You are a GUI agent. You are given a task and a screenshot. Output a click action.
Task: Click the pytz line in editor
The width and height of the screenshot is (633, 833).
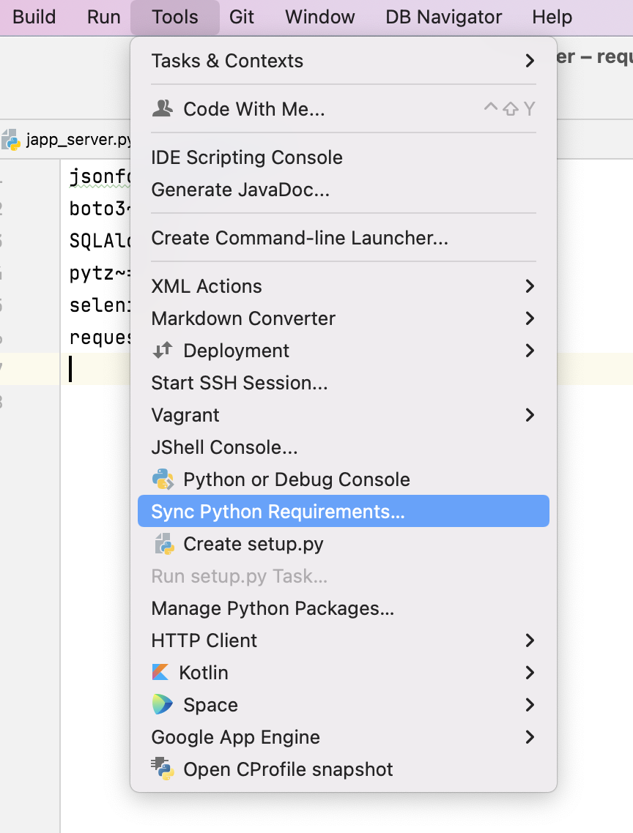point(100,273)
